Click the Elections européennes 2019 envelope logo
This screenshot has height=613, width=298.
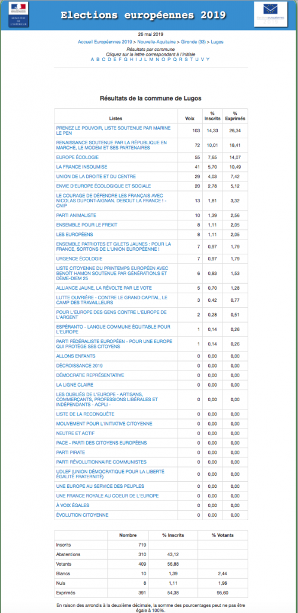(x=270, y=14)
